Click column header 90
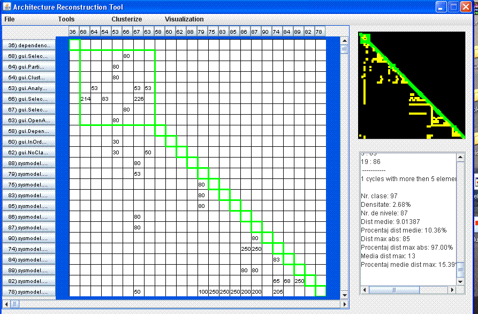This screenshot has height=314, width=478. 265,32
